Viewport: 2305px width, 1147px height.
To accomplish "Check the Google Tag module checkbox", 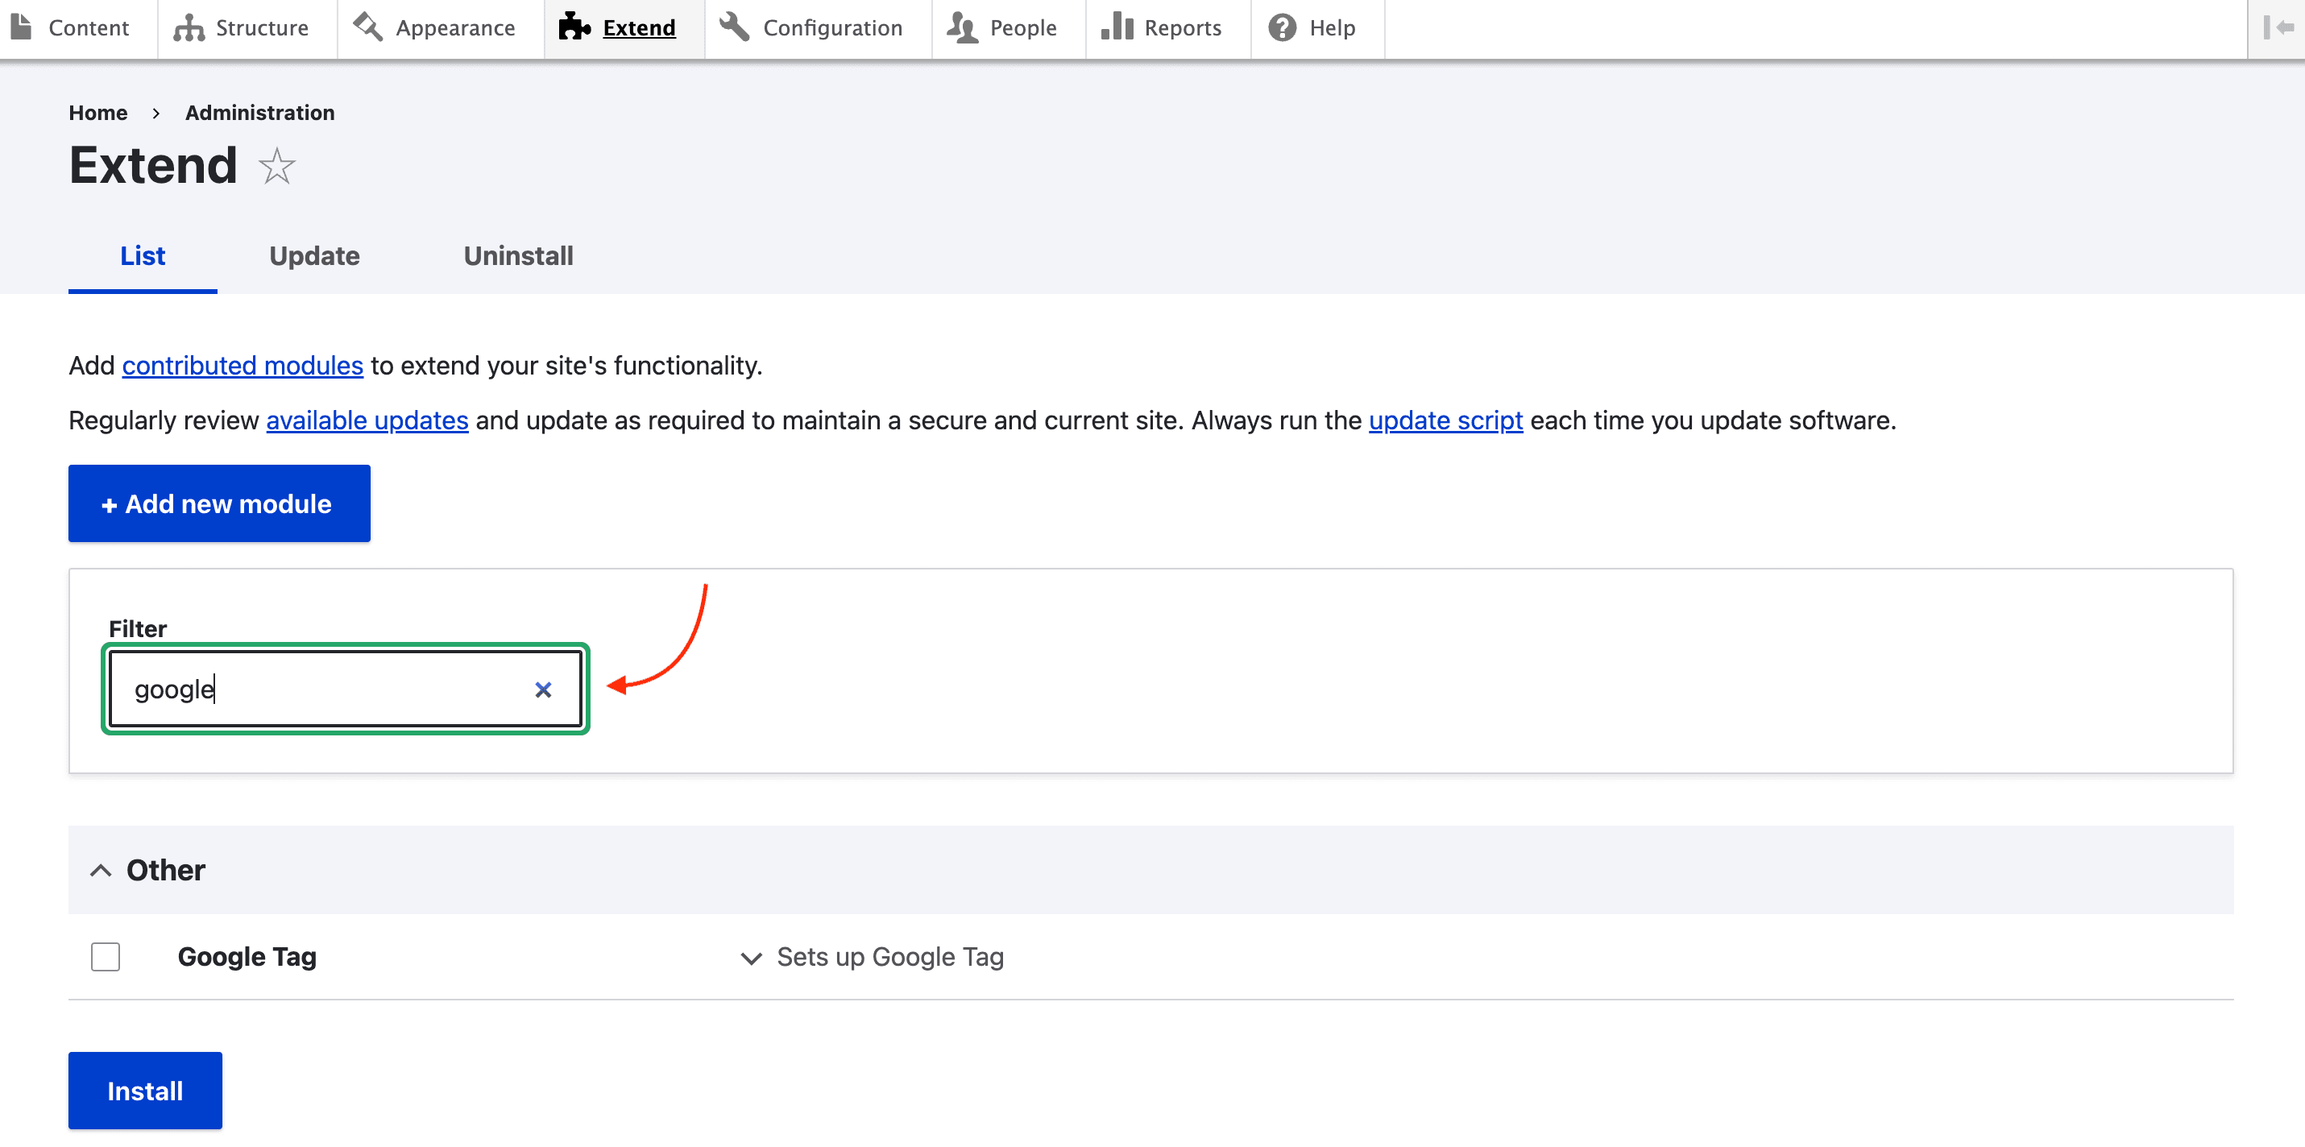I will pos(106,956).
